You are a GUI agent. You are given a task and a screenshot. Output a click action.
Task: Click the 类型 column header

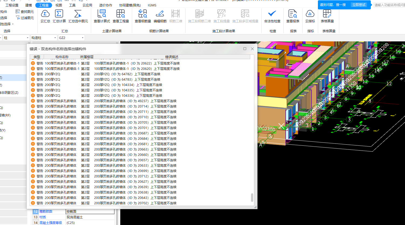[x=37, y=57]
